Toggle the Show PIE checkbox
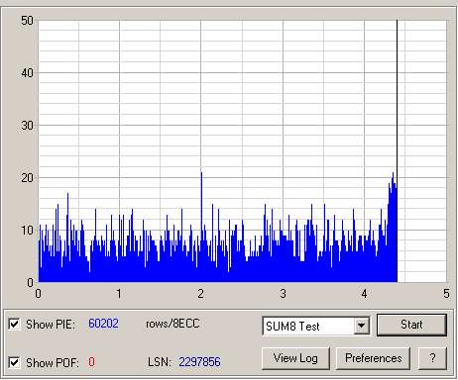Viewport: 458px width, 380px height. (14, 324)
